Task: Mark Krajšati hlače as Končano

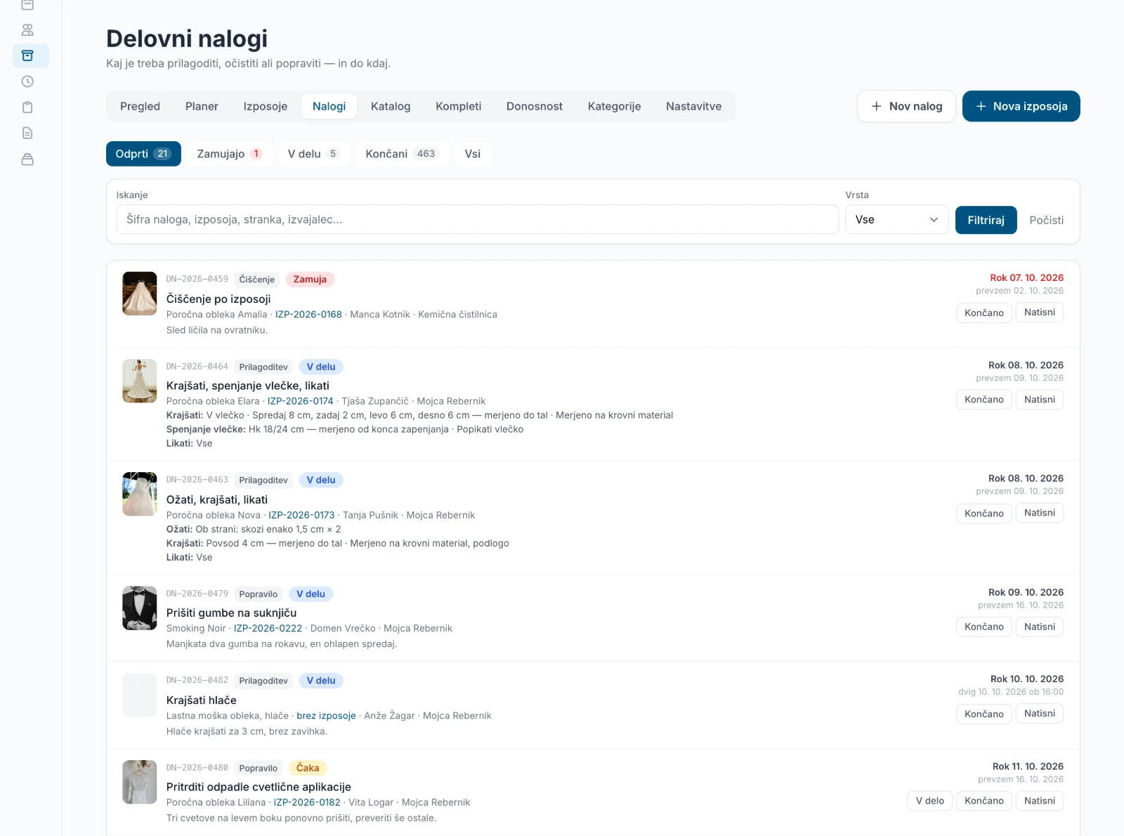Action: click(983, 714)
